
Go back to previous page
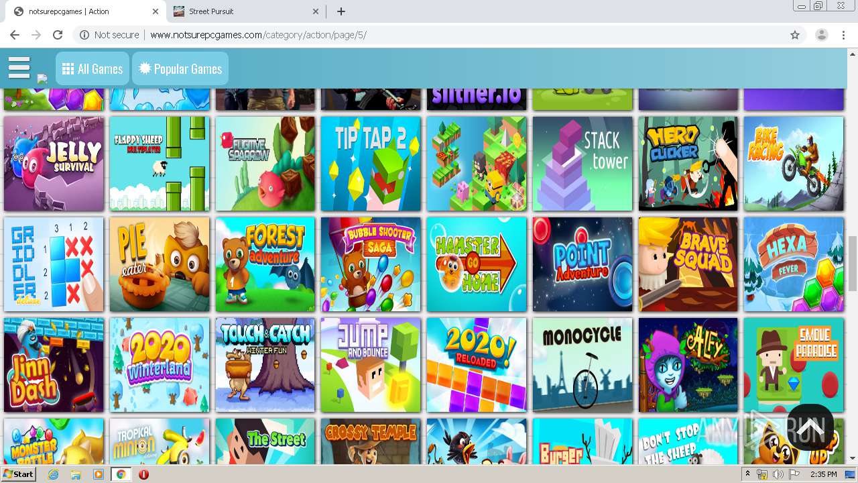pyautogui.click(x=15, y=35)
